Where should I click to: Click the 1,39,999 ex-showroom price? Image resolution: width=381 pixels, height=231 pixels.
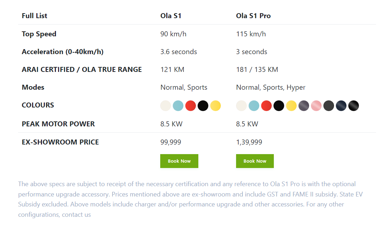(x=249, y=142)
